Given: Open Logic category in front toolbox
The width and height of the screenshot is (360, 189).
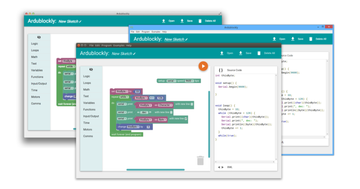Looking at the screenshot, I should pos(87,76).
